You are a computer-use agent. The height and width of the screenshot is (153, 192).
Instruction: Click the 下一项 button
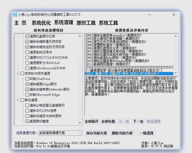pos(138,121)
